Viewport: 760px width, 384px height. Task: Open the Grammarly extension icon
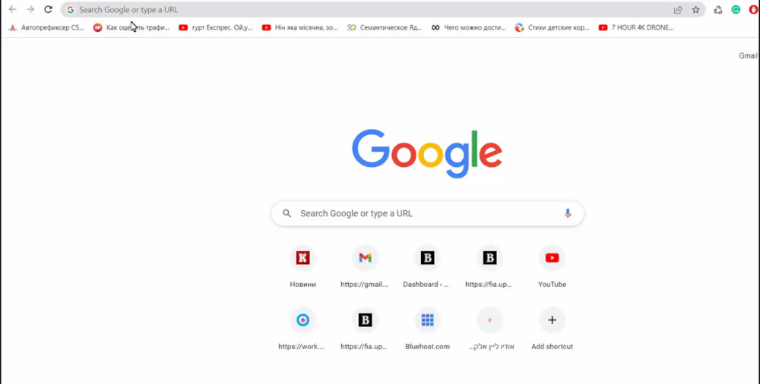coord(736,10)
